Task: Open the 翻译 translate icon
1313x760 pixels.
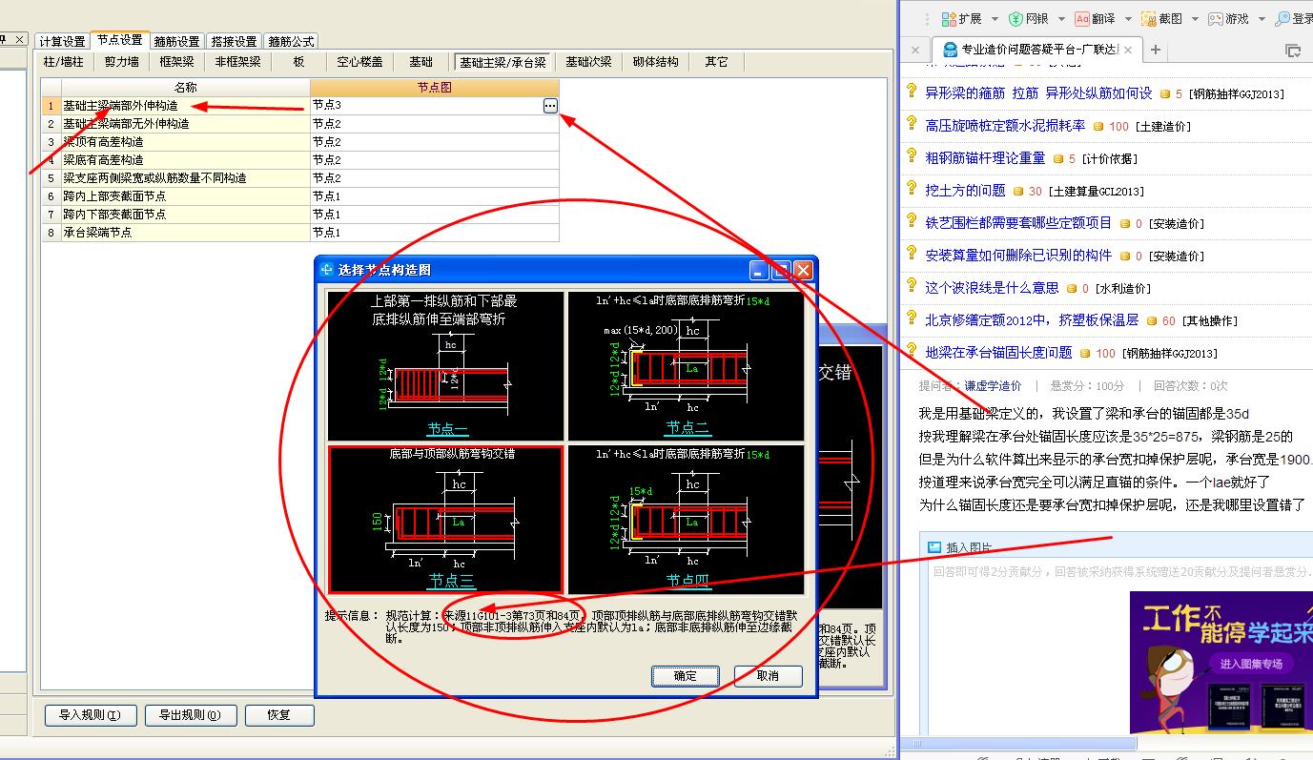Action: [x=1082, y=19]
